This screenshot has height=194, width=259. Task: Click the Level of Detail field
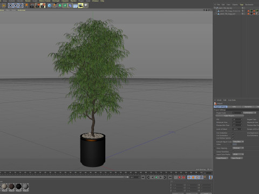[x=237, y=129]
